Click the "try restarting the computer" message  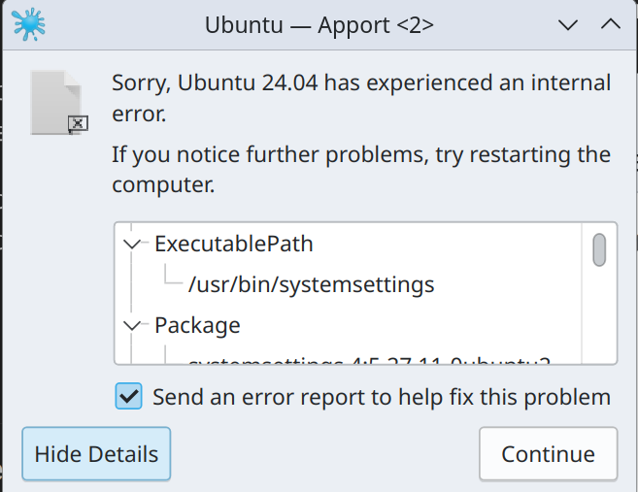coord(361,169)
